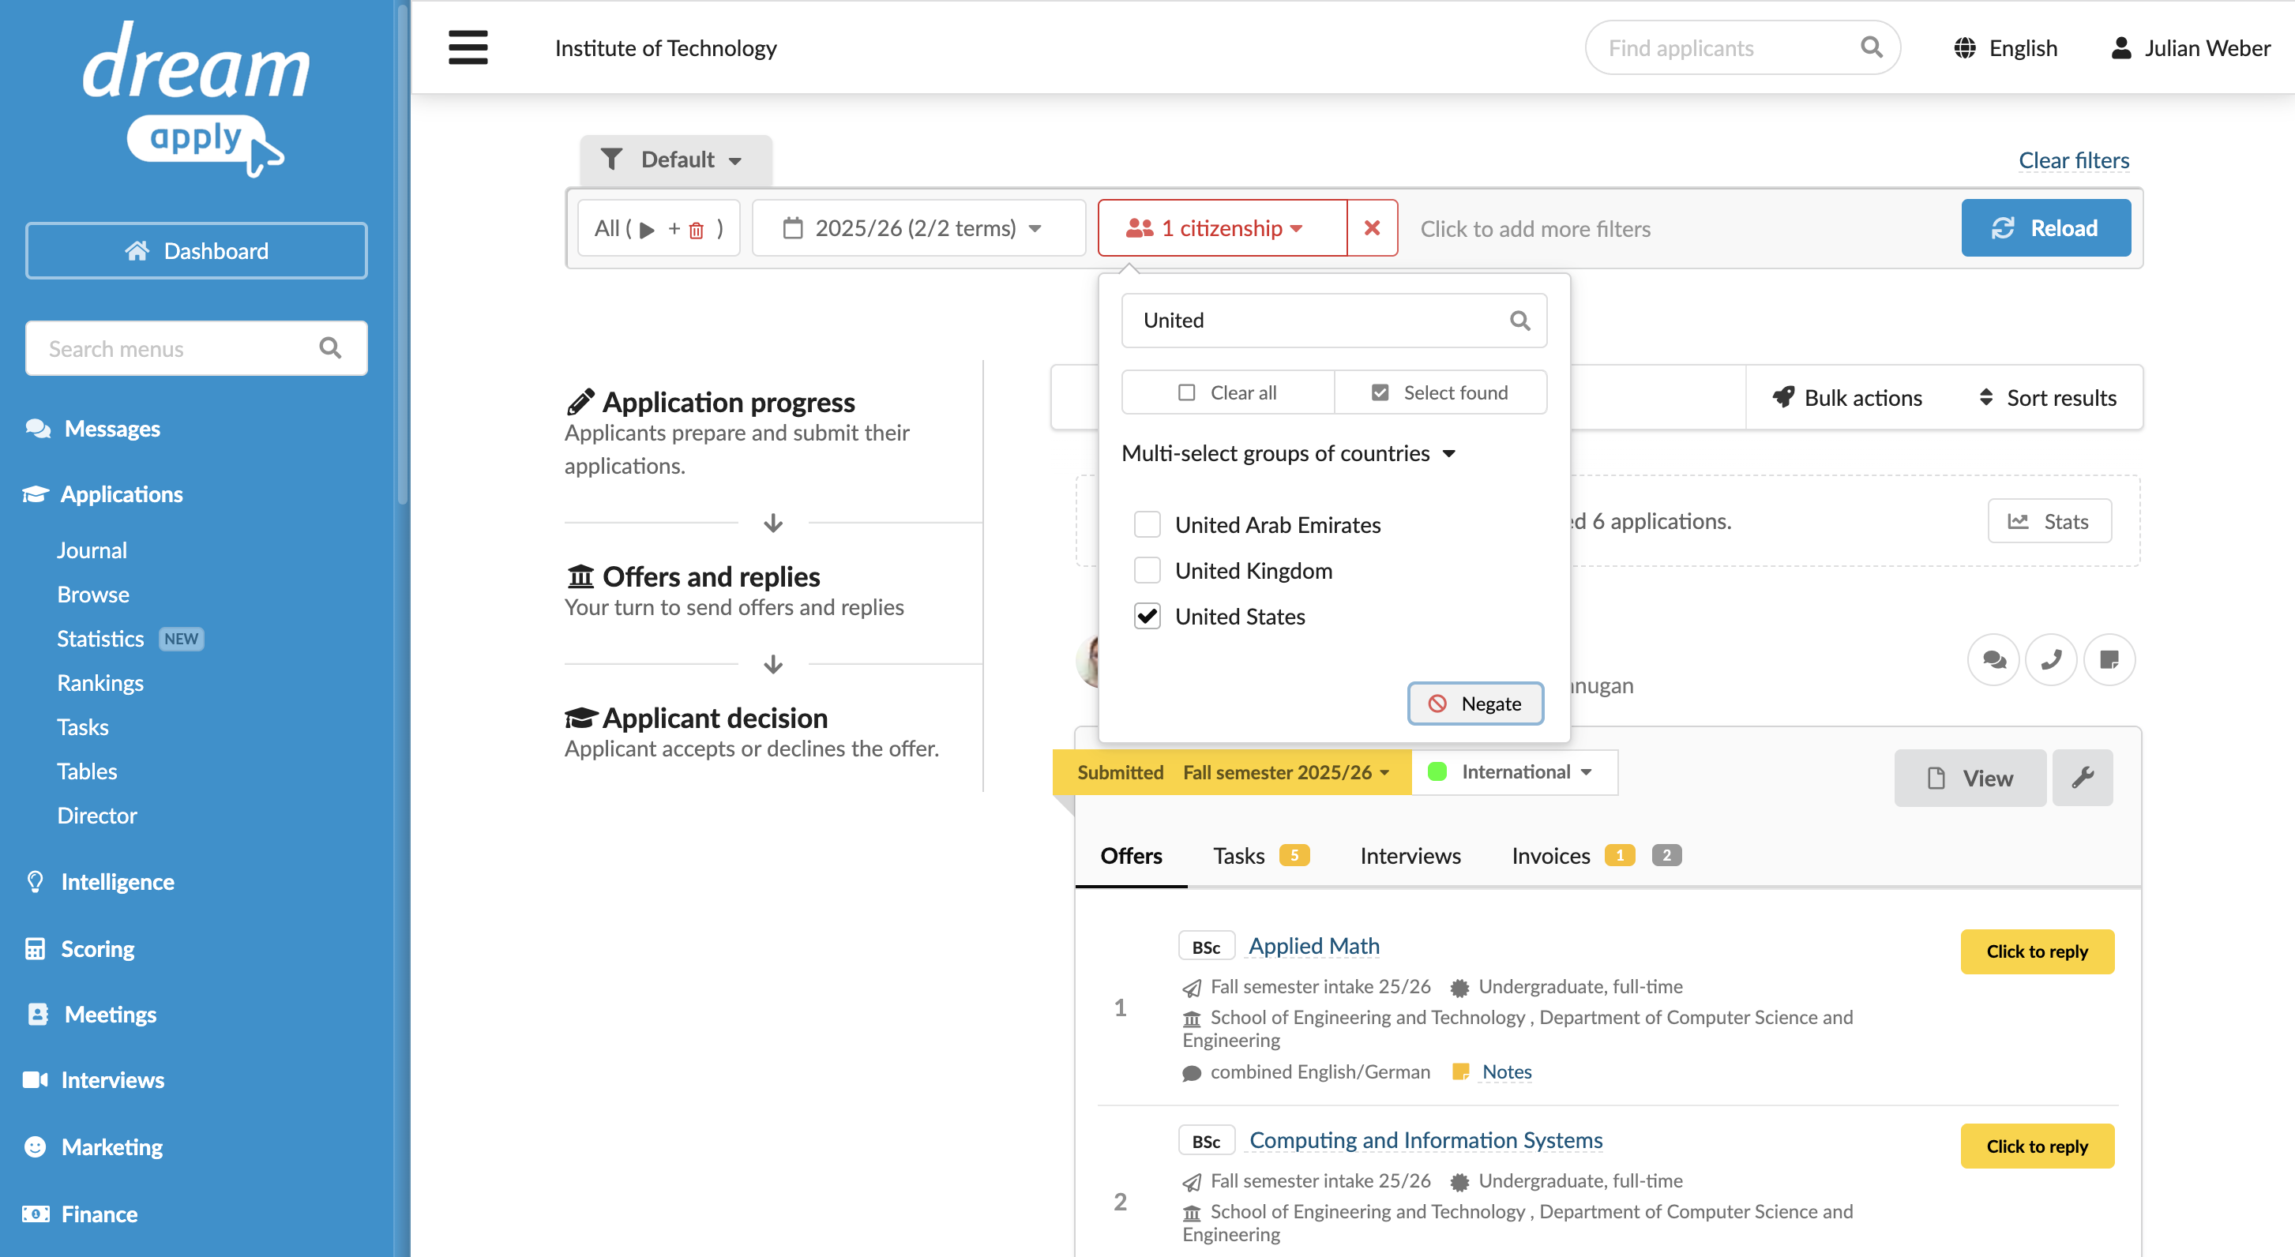
Task: Click the Stats button
Action: pos(2049,521)
